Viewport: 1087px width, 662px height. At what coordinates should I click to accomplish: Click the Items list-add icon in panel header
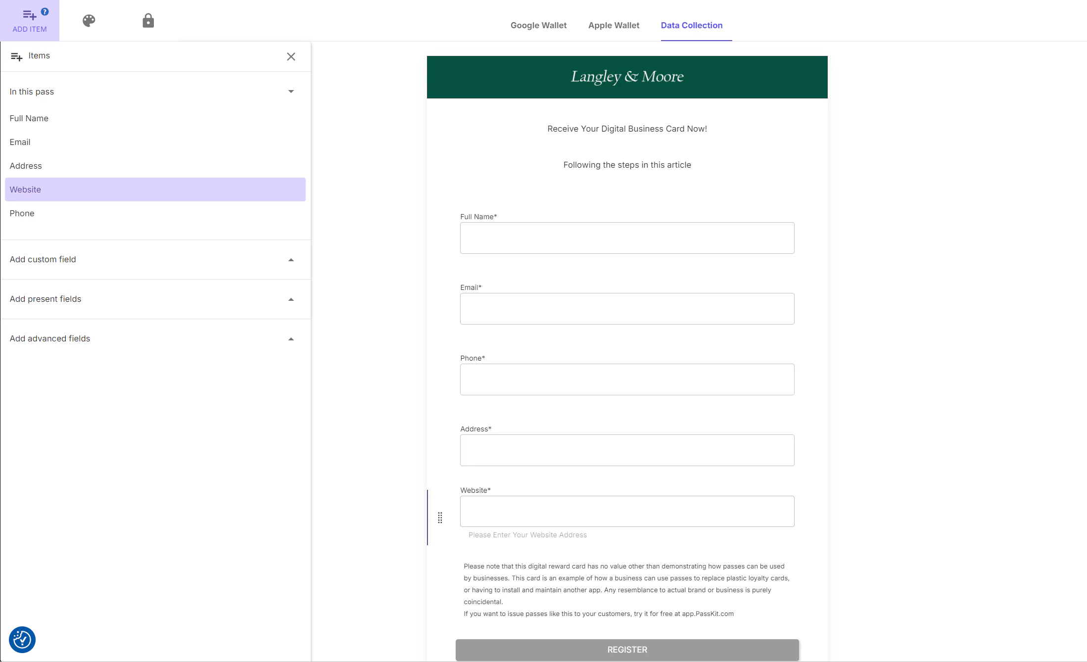pos(16,56)
